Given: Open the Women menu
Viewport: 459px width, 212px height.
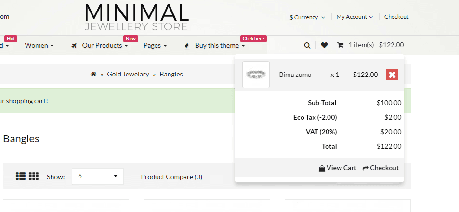Looking at the screenshot, I should click(x=39, y=45).
